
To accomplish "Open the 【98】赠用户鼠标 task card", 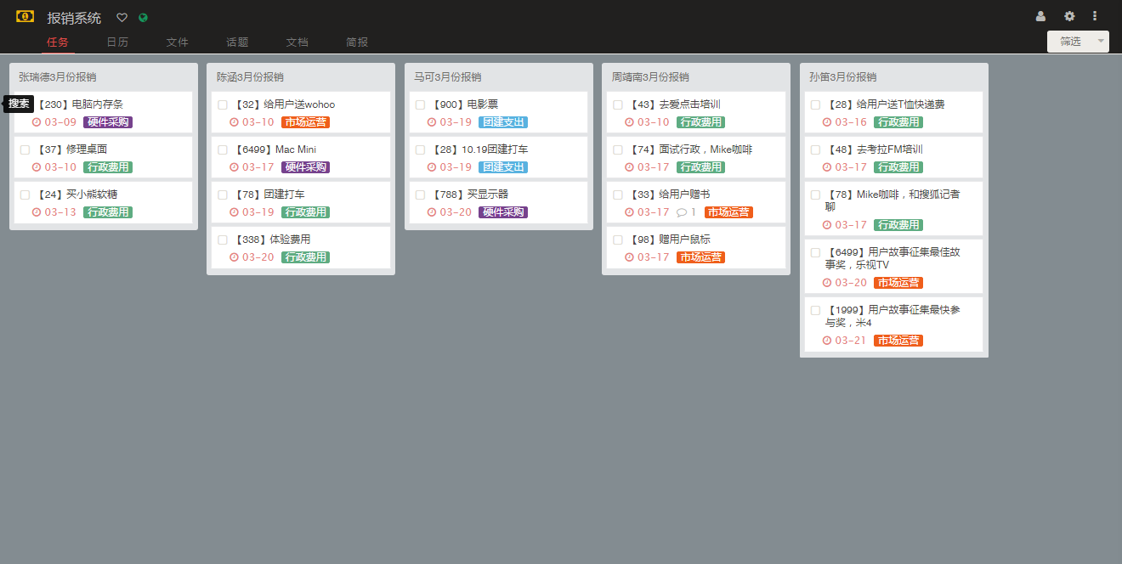I will click(696, 247).
